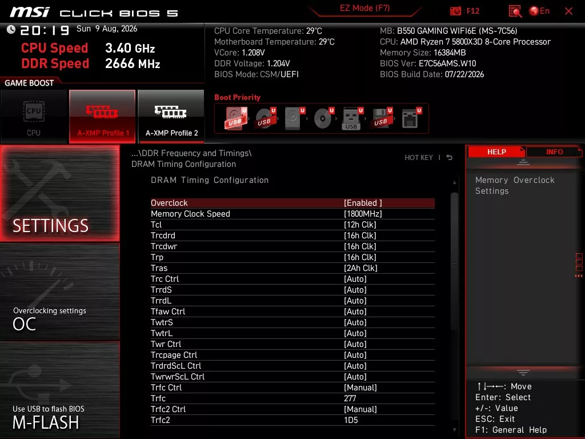Image resolution: width=585 pixels, height=439 pixels.
Task: Open Twr Ctrl Auto options
Action: (292, 344)
